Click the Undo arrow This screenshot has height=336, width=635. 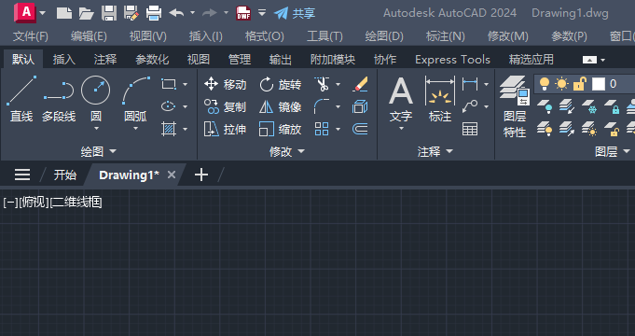pyautogui.click(x=176, y=13)
